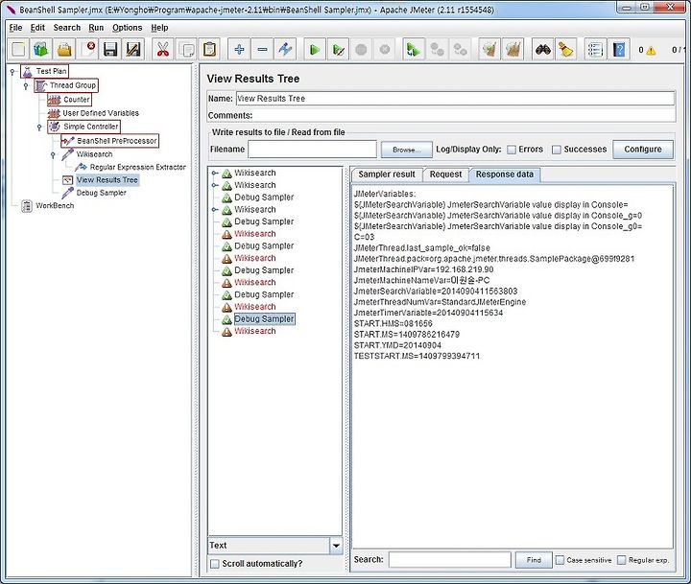Open the Templates toolbar icon
The width and height of the screenshot is (691, 584).
(x=41, y=49)
